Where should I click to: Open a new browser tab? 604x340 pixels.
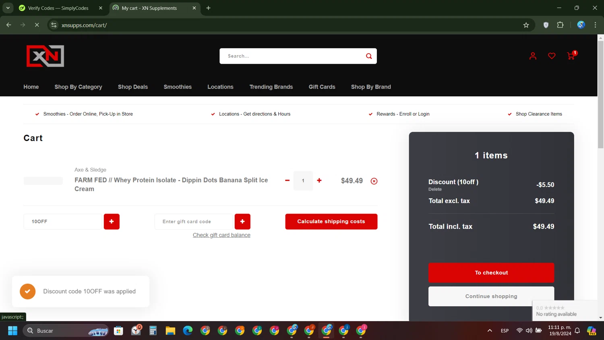pos(208,8)
